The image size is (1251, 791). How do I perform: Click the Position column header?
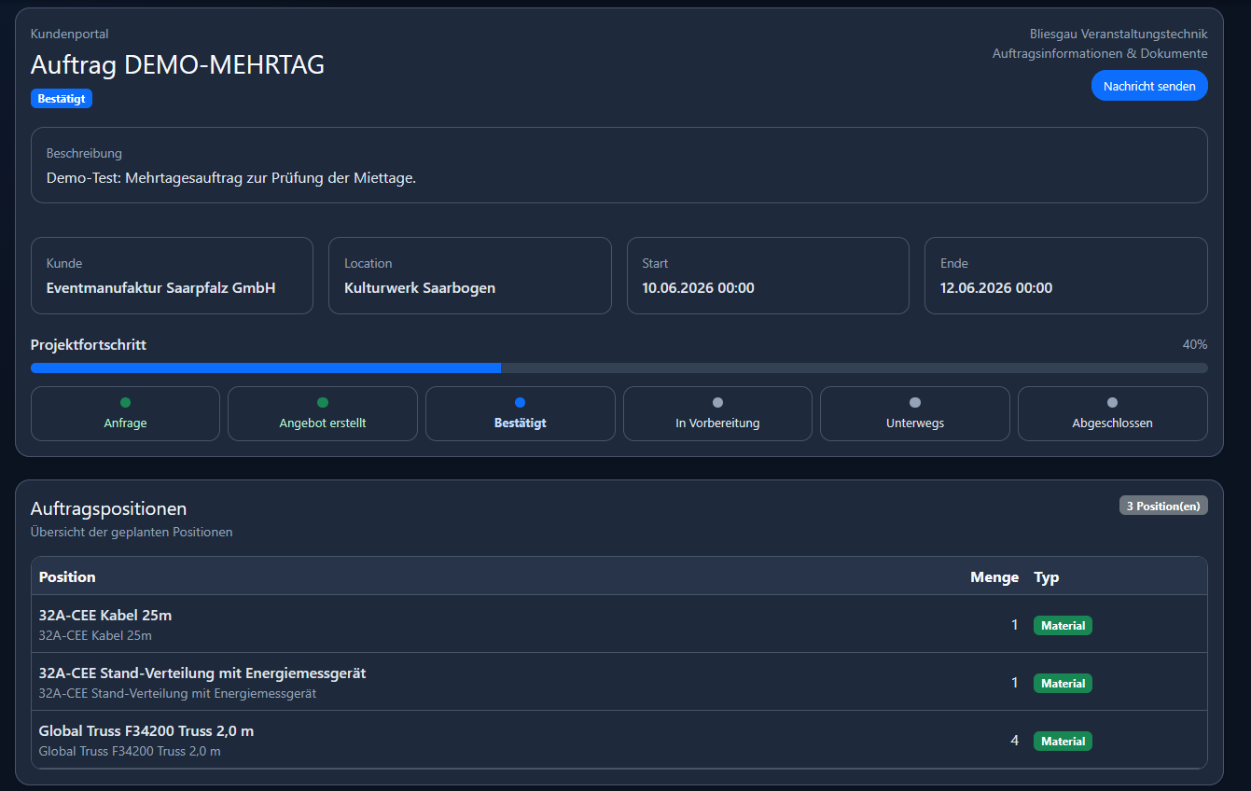67,576
